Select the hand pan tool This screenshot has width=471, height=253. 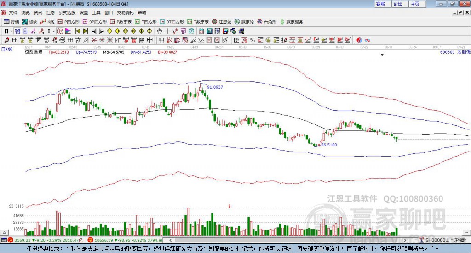pos(159,31)
